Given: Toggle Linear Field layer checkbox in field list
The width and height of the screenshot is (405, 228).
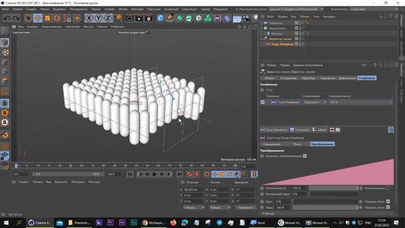Looking at the screenshot, I should pos(263,103).
